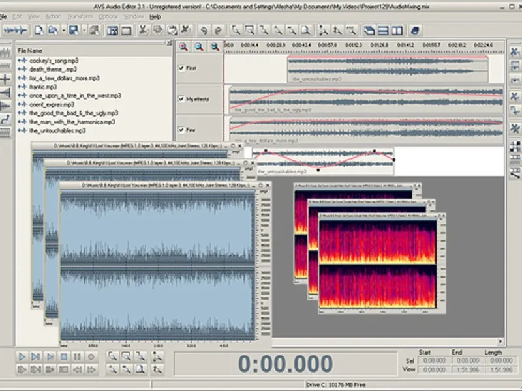The width and height of the screenshot is (522, 391).
Task: Disable the Few track checkbox
Action: [x=181, y=129]
